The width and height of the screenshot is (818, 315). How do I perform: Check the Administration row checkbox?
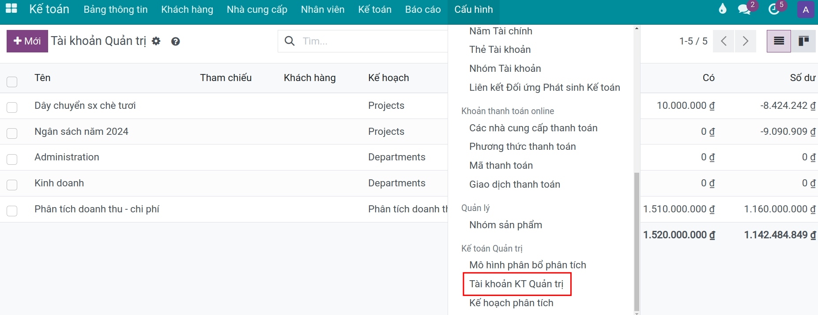click(12, 159)
